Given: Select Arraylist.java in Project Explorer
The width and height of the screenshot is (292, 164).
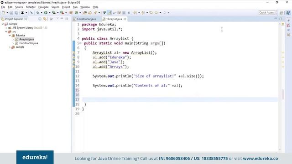Looking at the screenshot, I should [26, 40].
